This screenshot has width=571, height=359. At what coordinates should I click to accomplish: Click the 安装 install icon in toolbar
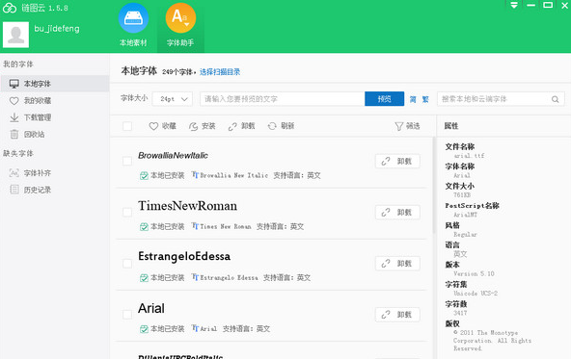click(x=193, y=126)
